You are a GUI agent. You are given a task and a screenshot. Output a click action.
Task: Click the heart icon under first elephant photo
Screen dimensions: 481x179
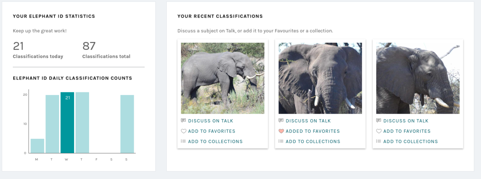point(183,131)
